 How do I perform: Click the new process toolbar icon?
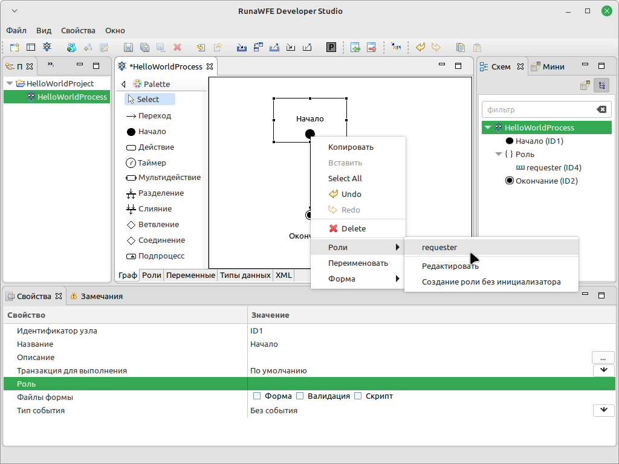coord(47,47)
